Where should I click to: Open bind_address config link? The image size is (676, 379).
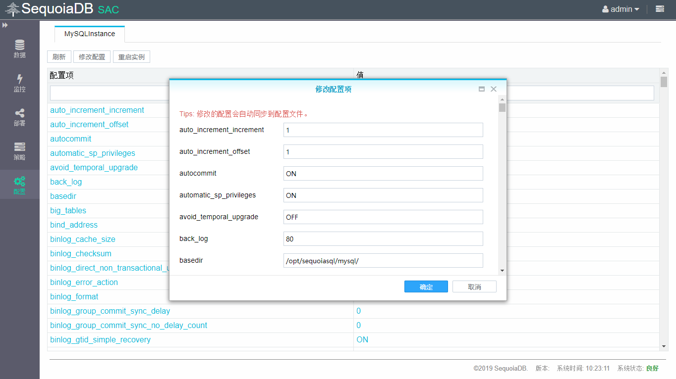[x=74, y=225]
